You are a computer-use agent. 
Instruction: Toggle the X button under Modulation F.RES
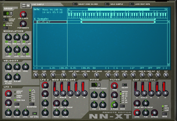pos(10,54)
